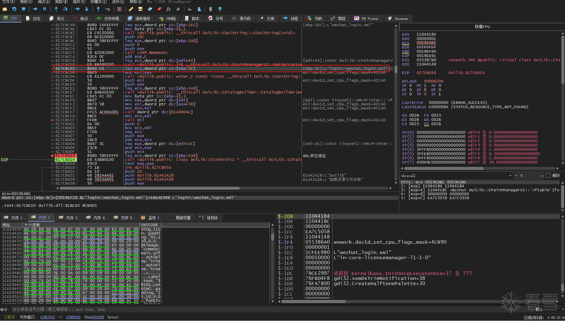Viewport: 565px width, 321px height.
Task: Click the restart debugging icon
Action: (14, 9)
